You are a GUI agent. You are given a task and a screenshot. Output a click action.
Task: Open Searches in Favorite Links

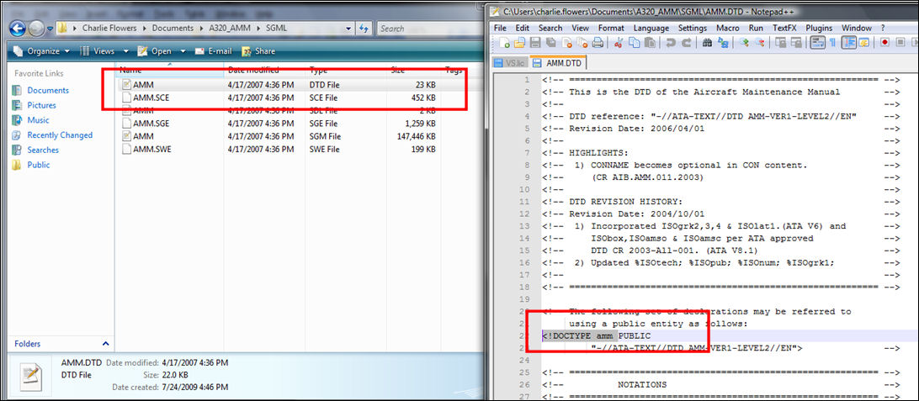tap(43, 150)
